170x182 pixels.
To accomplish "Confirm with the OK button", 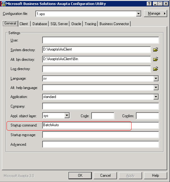I will pyautogui.click(x=80, y=175).
